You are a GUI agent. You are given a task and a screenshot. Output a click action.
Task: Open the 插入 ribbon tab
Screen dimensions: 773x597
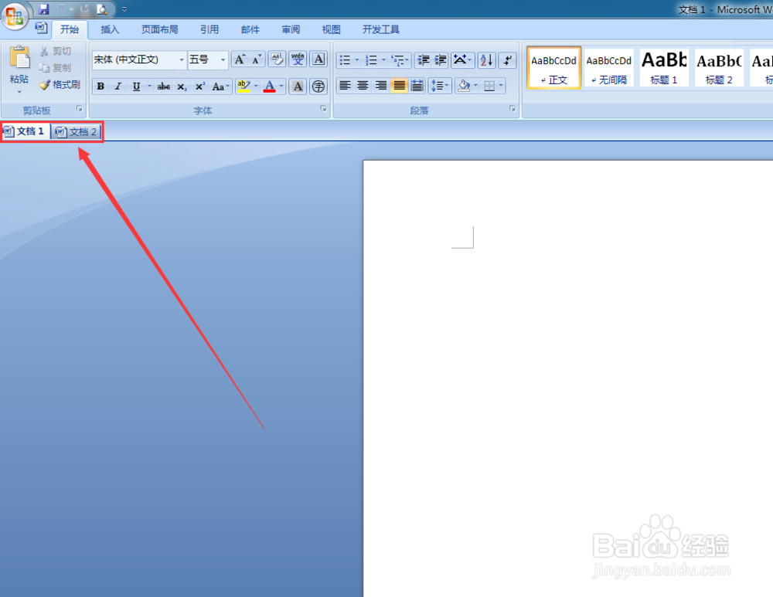point(110,29)
